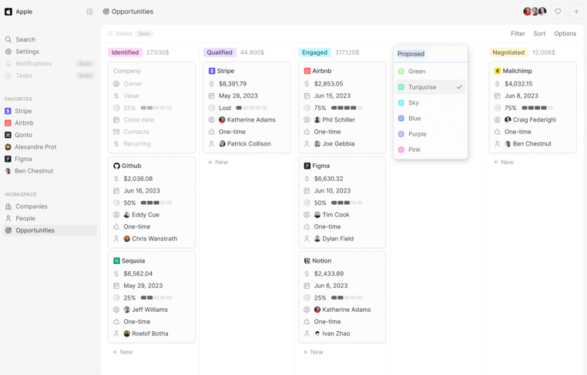The height and width of the screenshot is (375, 587).
Task: Click Stripe logo in Favorites
Action: (x=8, y=111)
